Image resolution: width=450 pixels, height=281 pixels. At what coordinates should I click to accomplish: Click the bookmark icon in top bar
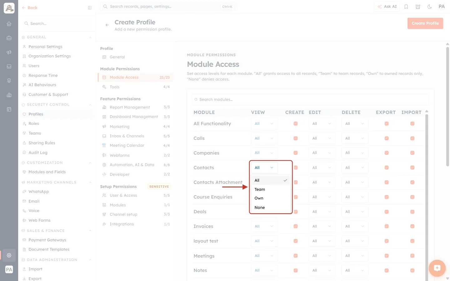[x=406, y=7]
